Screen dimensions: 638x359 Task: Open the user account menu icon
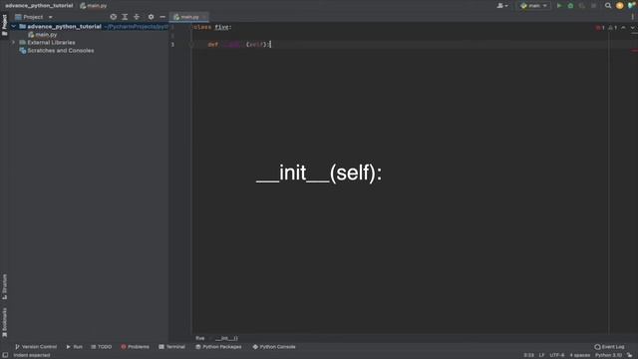(x=502, y=6)
